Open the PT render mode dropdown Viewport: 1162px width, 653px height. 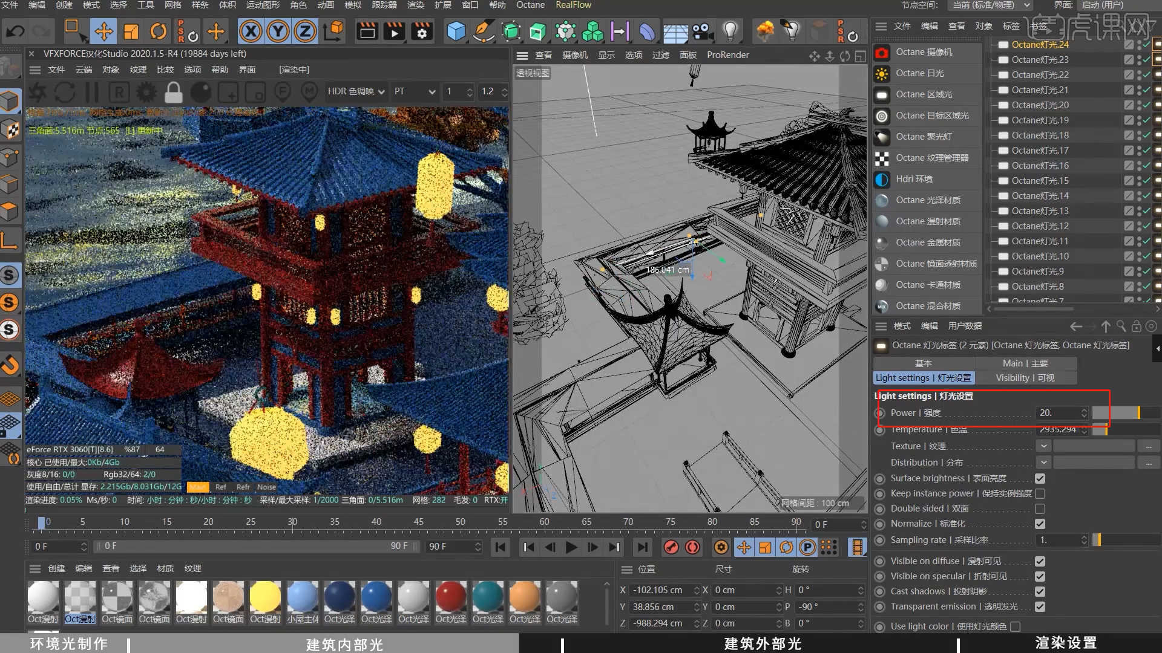[x=414, y=91]
